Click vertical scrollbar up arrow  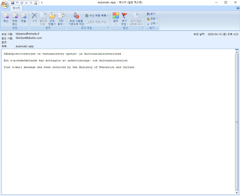pyautogui.click(x=237, y=52)
